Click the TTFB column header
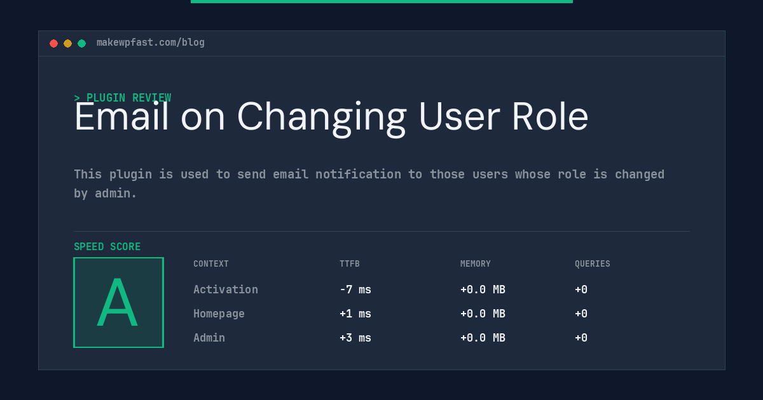 pos(350,264)
